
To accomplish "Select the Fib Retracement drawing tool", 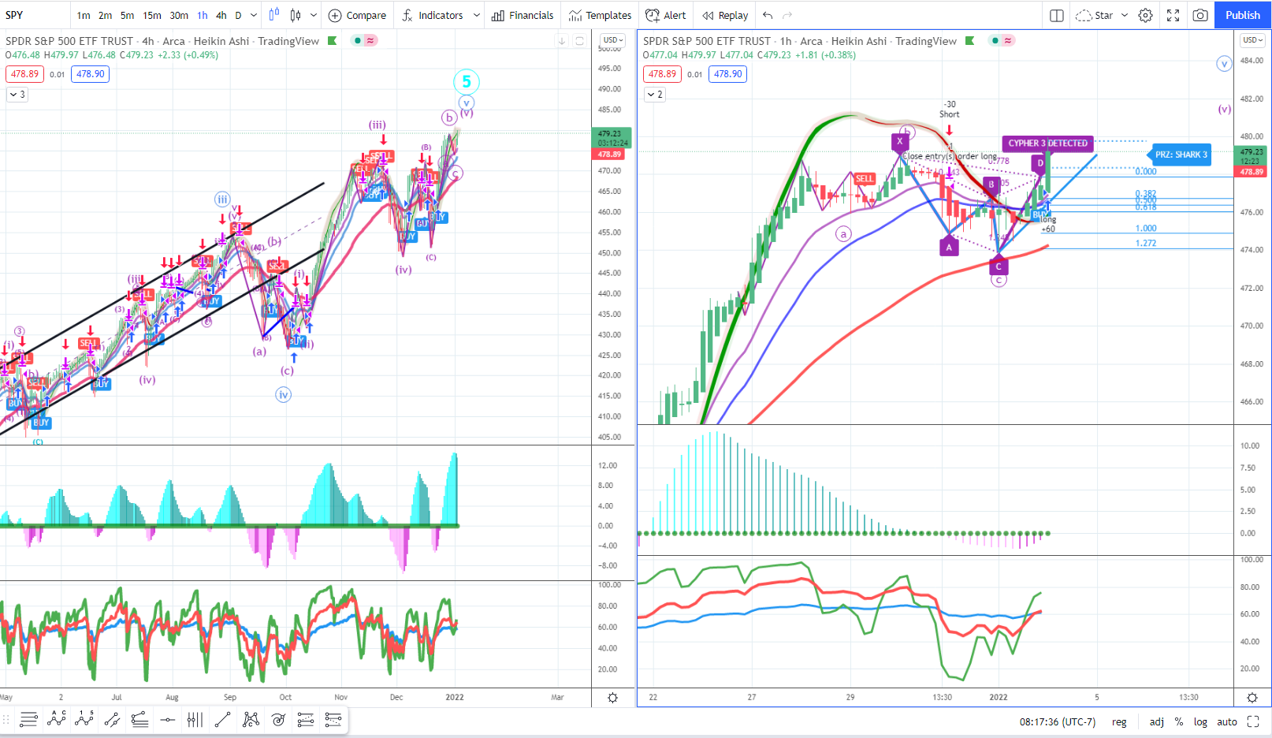I will tap(28, 719).
